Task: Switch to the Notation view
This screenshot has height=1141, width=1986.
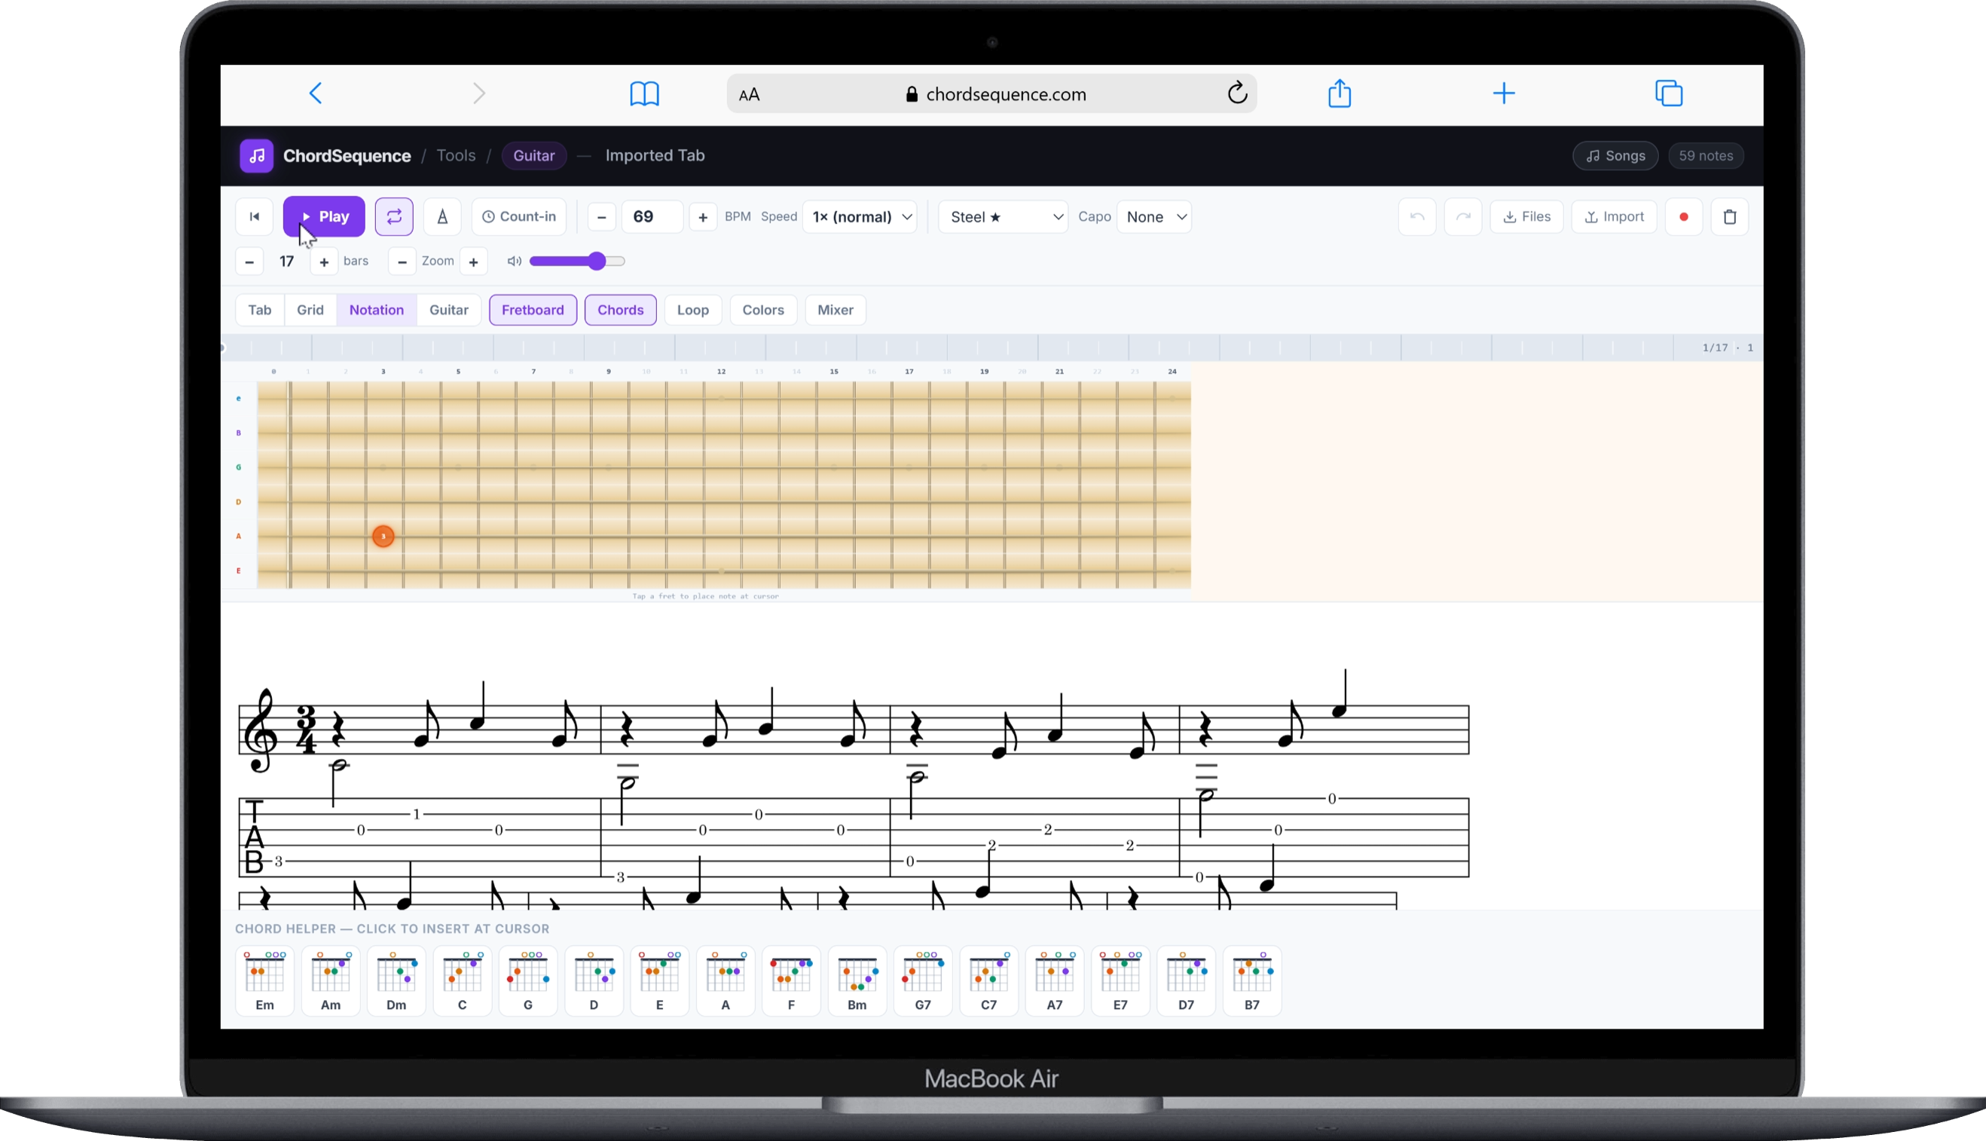Action: point(376,310)
